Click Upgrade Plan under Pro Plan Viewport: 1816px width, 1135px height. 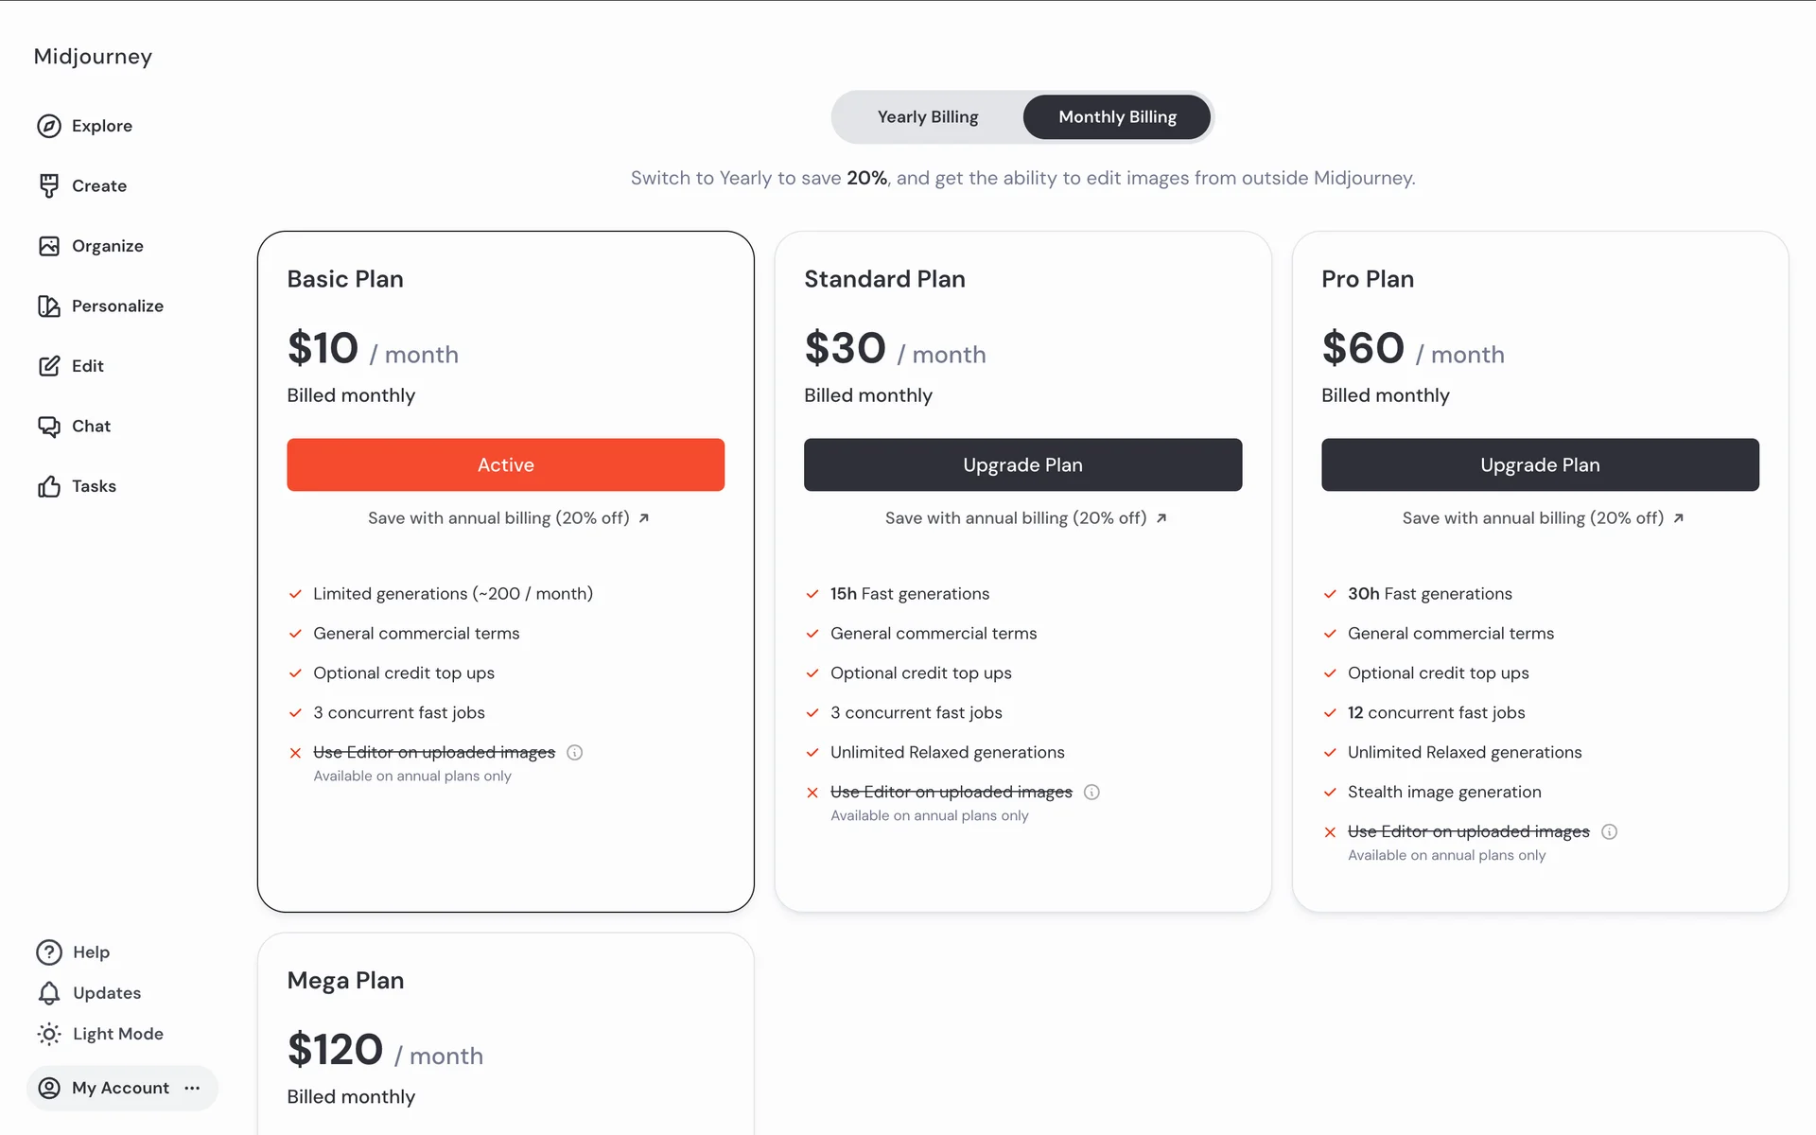click(x=1540, y=464)
